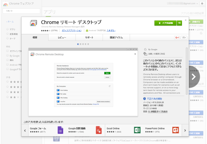Image resolution: width=207 pixels, height=144 pixels.
Task: Close the app detail dialog with X
Action: tap(186, 20)
